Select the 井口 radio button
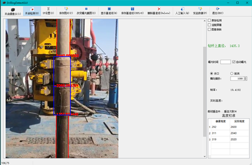The image size is (252, 165). pyautogui.click(x=211, y=74)
